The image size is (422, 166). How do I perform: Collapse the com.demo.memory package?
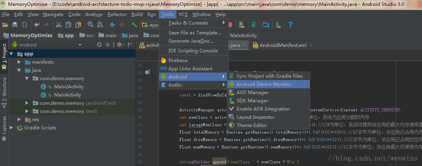click(x=27, y=79)
